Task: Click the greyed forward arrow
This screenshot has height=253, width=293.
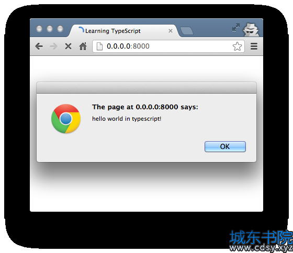Action: click(53, 47)
